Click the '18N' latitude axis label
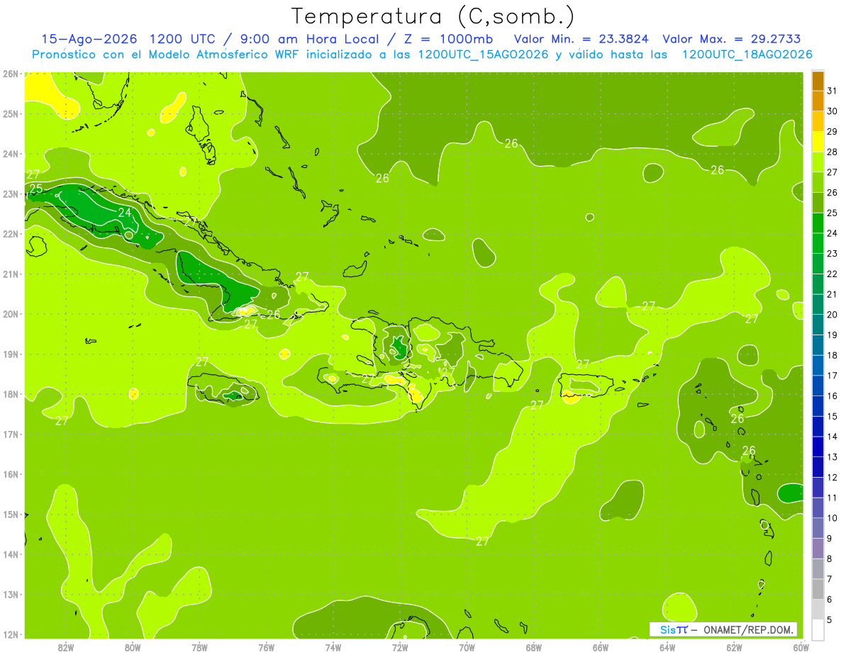851x657 pixels. coord(10,394)
